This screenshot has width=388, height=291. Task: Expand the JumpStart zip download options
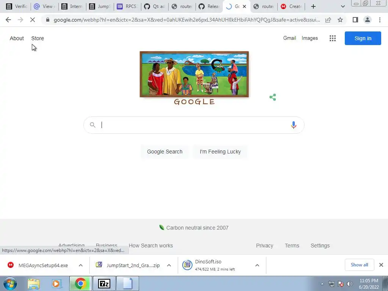[x=169, y=265]
